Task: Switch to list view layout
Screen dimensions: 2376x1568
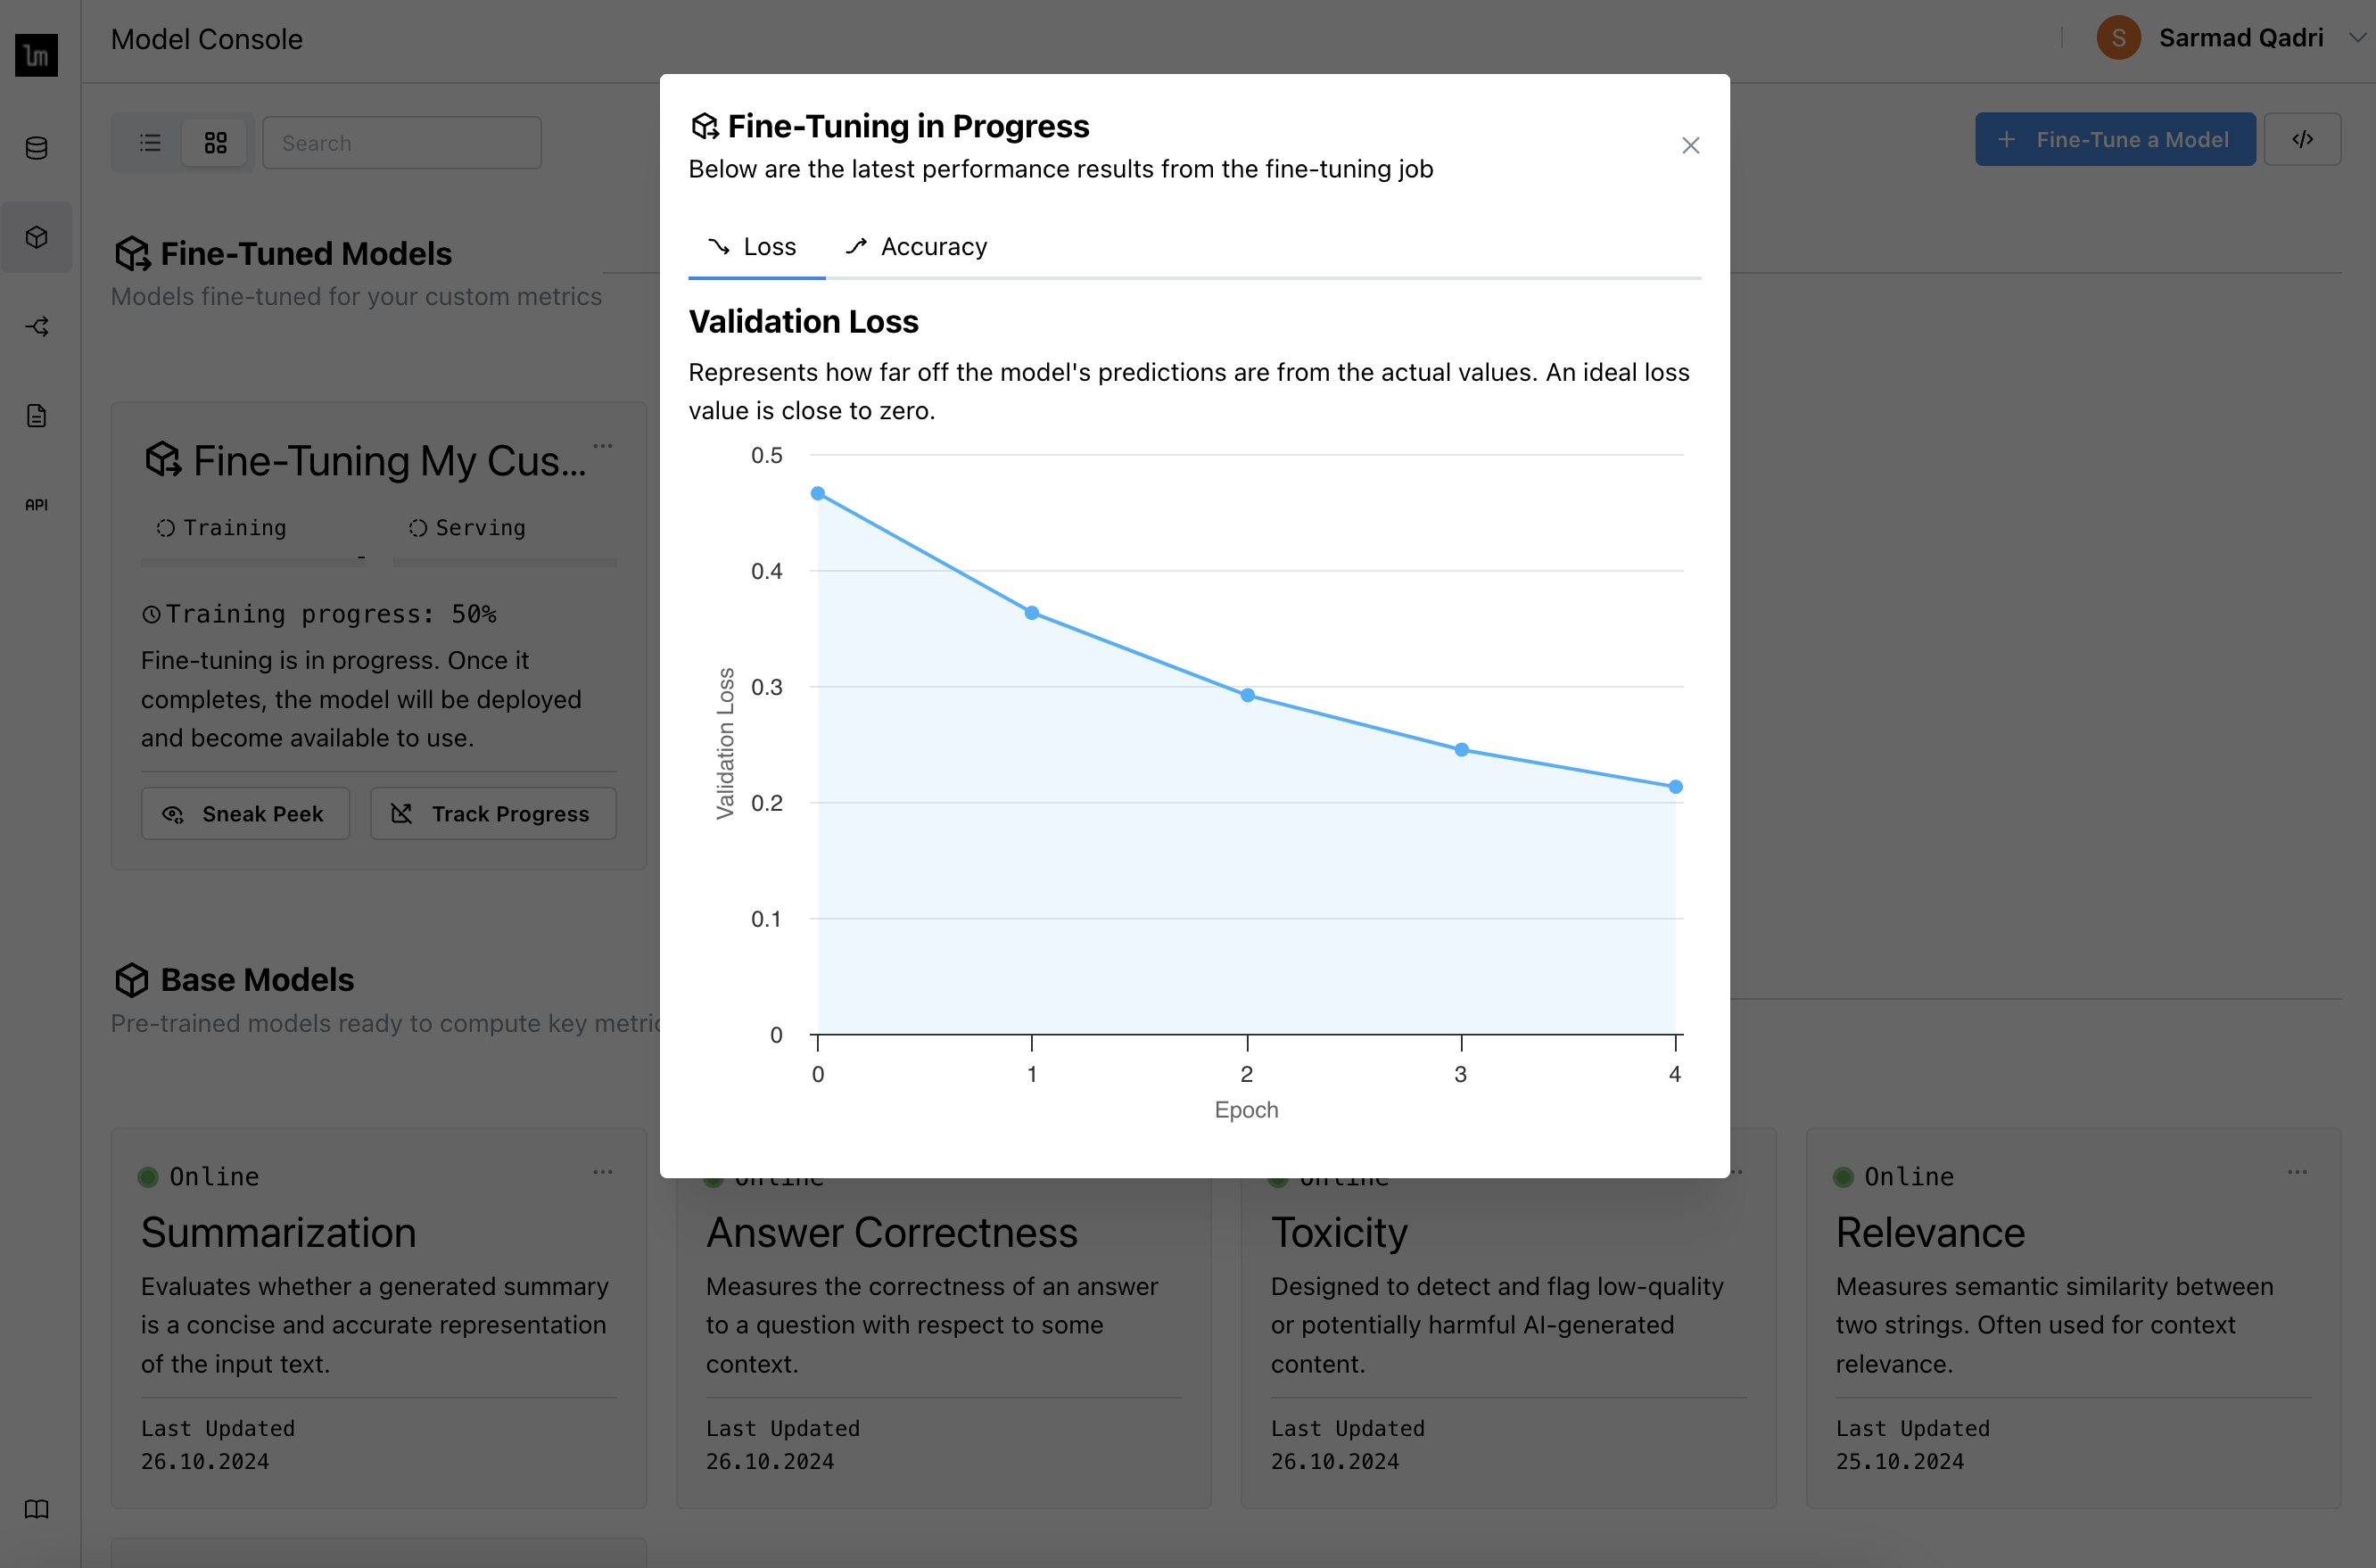Action: tap(150, 143)
